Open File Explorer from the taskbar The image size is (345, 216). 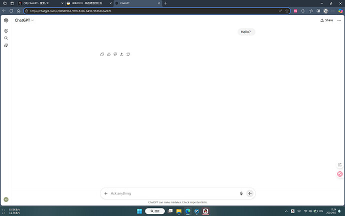[179, 211]
